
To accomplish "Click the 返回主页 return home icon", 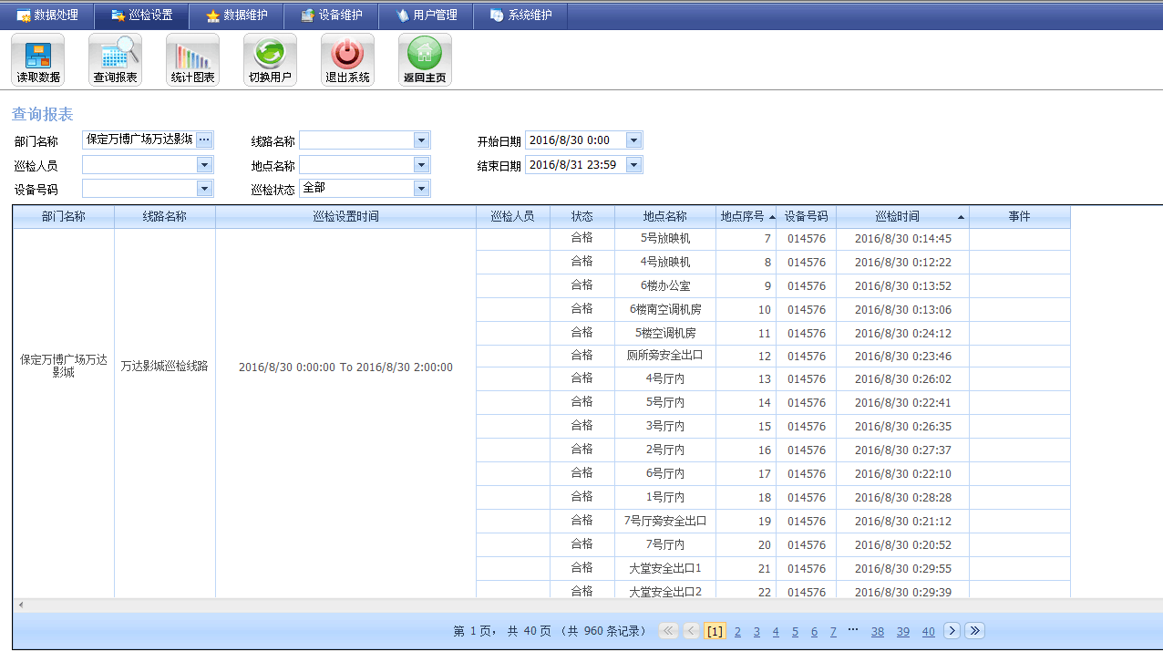I will tap(425, 59).
